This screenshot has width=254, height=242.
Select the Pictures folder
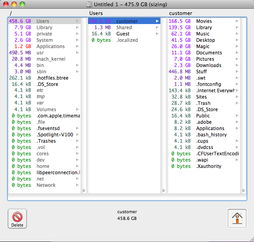click(x=204, y=59)
